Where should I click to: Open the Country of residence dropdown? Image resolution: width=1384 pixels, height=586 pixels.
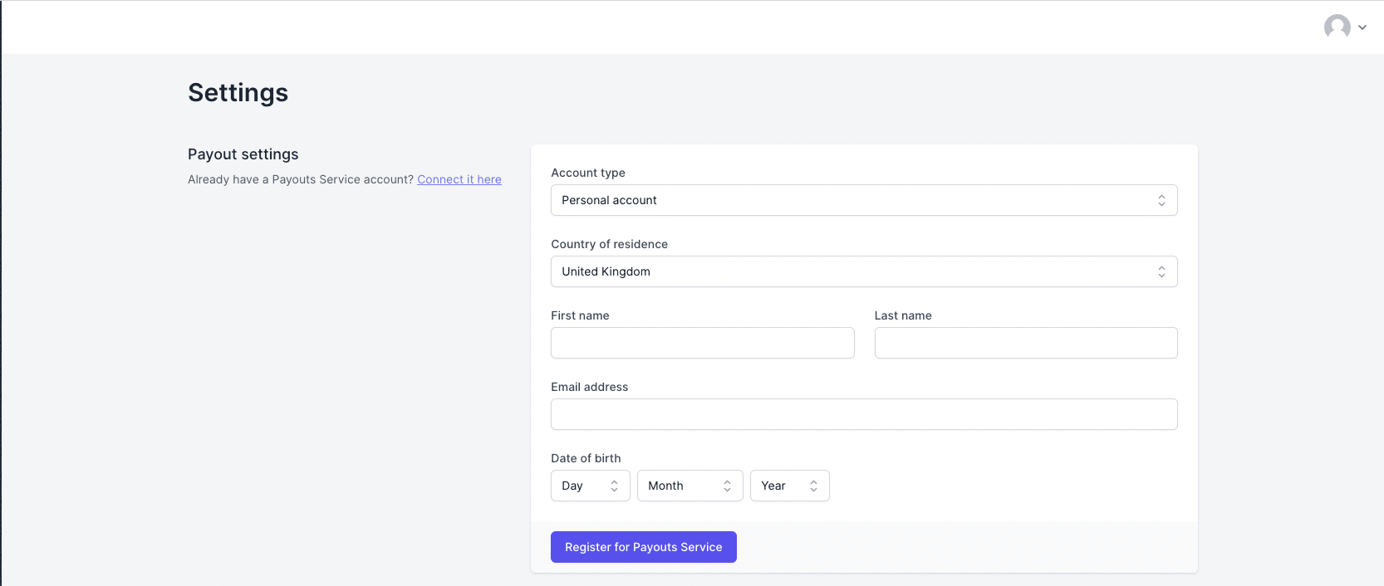click(864, 271)
